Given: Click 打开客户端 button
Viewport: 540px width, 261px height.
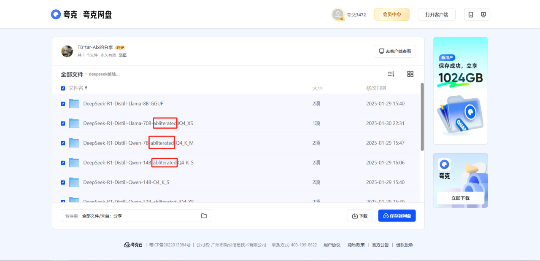Looking at the screenshot, I should coord(437,14).
